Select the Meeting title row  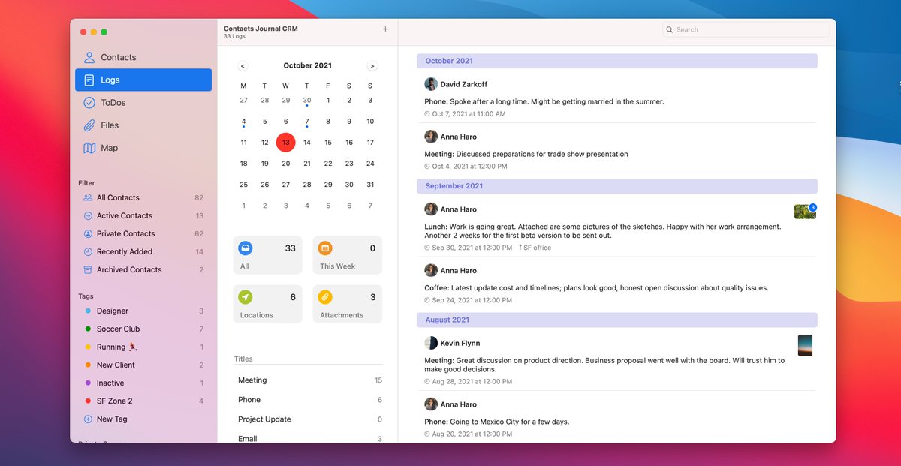pyautogui.click(x=309, y=380)
